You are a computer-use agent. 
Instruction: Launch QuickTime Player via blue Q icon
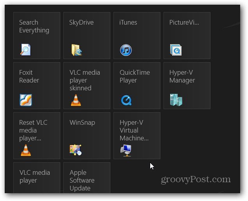tap(126, 100)
